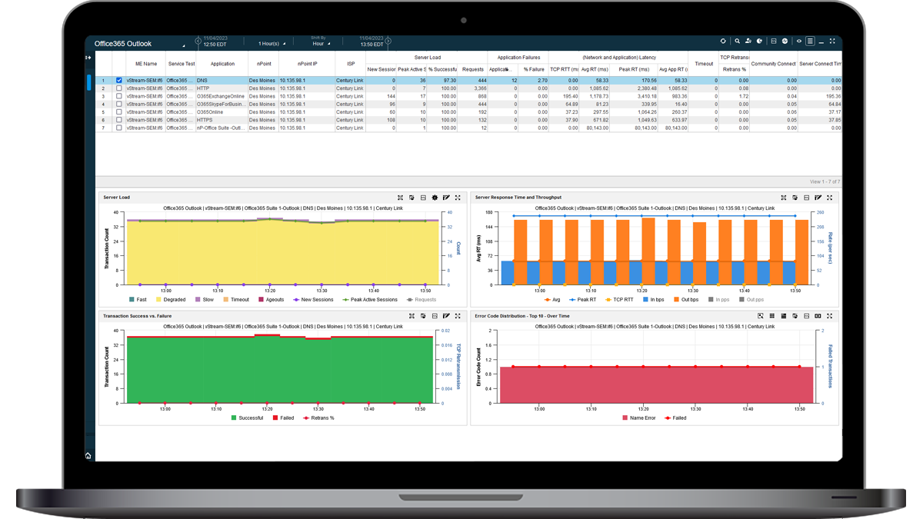Expand the 1 Hour(s) duration dropdown
The height and width of the screenshot is (519, 923).
tap(272, 44)
